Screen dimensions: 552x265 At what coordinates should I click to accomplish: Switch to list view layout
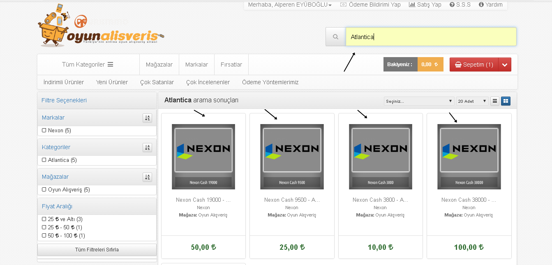pyautogui.click(x=495, y=101)
